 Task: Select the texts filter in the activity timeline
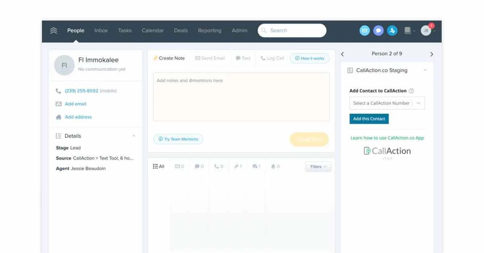(x=198, y=166)
